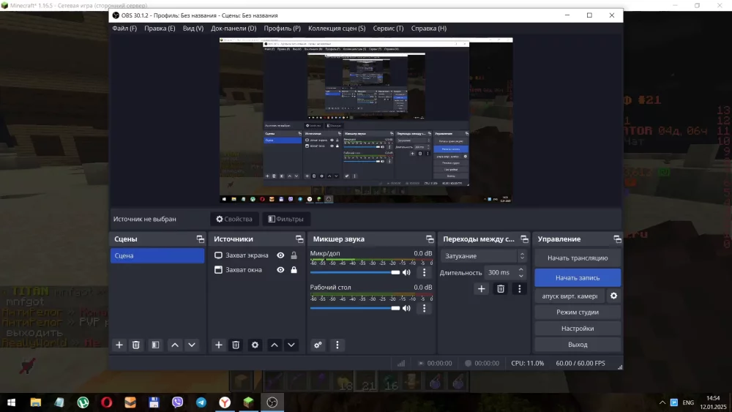Delete selected scene with trash icon
The width and height of the screenshot is (732, 412).
pos(136,345)
